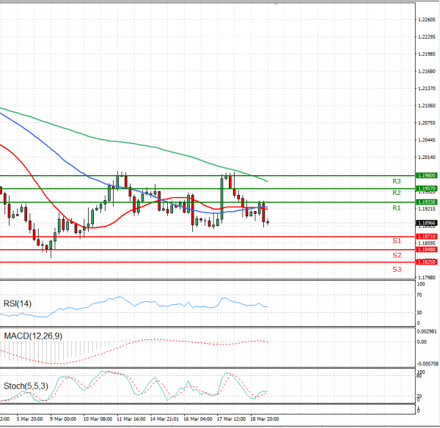The image size is (440, 428).
Task: Click the 16 Mar 04:00 time label
Action: coord(198,418)
